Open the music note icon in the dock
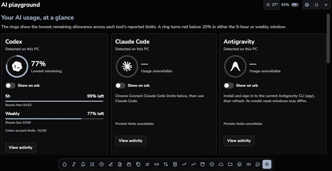Image resolution: width=332 pixels, height=171 pixels. tap(74, 164)
